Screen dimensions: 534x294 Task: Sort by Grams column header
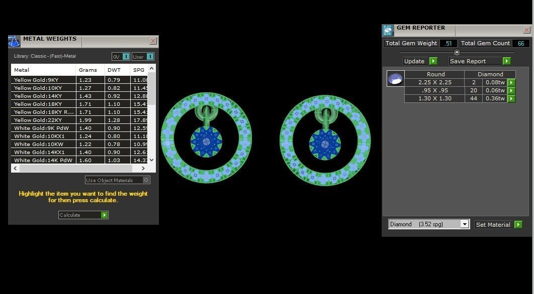[90, 70]
